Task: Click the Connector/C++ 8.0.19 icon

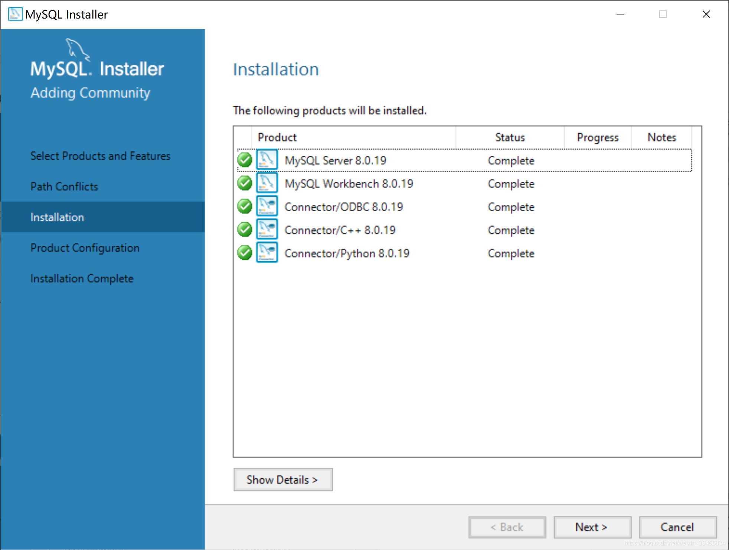Action: tap(267, 230)
